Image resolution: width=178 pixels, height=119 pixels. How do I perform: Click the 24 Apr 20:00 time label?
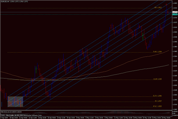pyautogui.click(x=42, y=118)
